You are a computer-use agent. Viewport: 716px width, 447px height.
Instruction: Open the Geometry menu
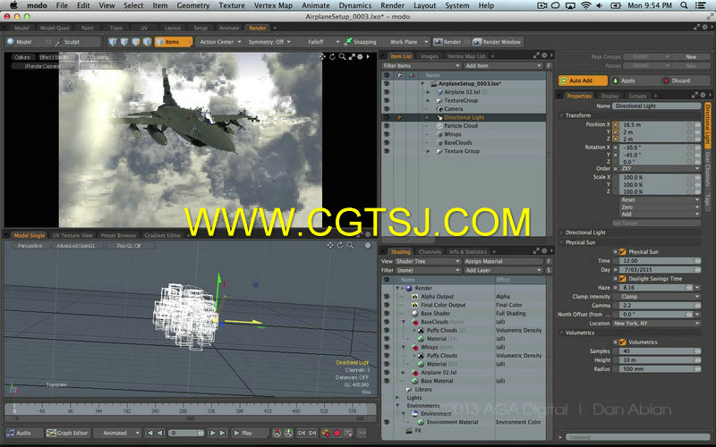point(192,5)
